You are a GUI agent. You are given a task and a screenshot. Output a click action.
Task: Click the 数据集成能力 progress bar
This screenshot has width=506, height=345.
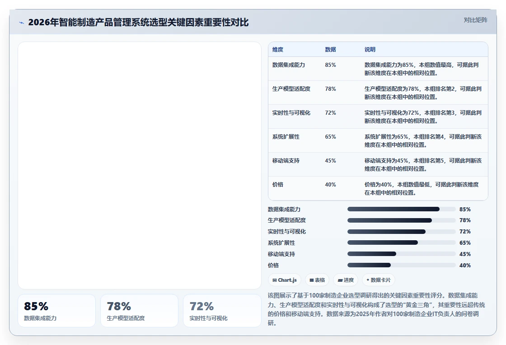click(402, 209)
